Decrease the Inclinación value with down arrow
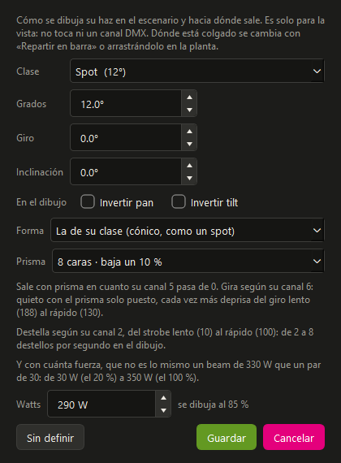Screen dimensions: 341x463 [189, 179]
